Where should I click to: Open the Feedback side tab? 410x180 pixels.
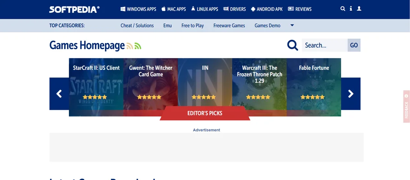406,106
